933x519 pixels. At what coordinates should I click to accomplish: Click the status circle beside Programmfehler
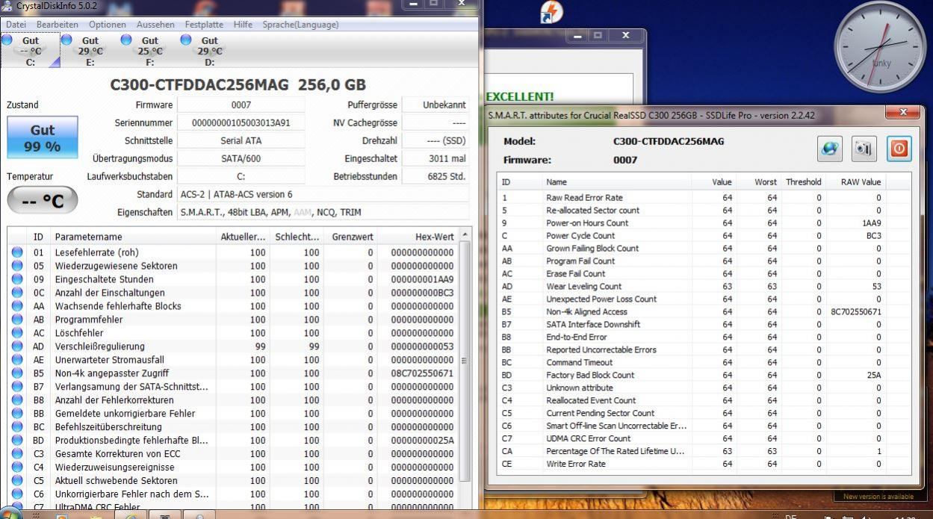pyautogui.click(x=17, y=320)
